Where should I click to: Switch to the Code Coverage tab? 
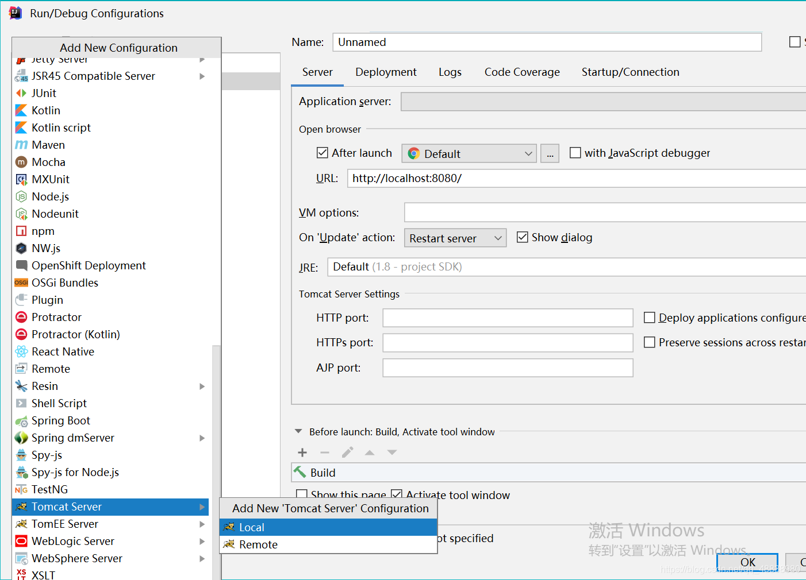522,72
